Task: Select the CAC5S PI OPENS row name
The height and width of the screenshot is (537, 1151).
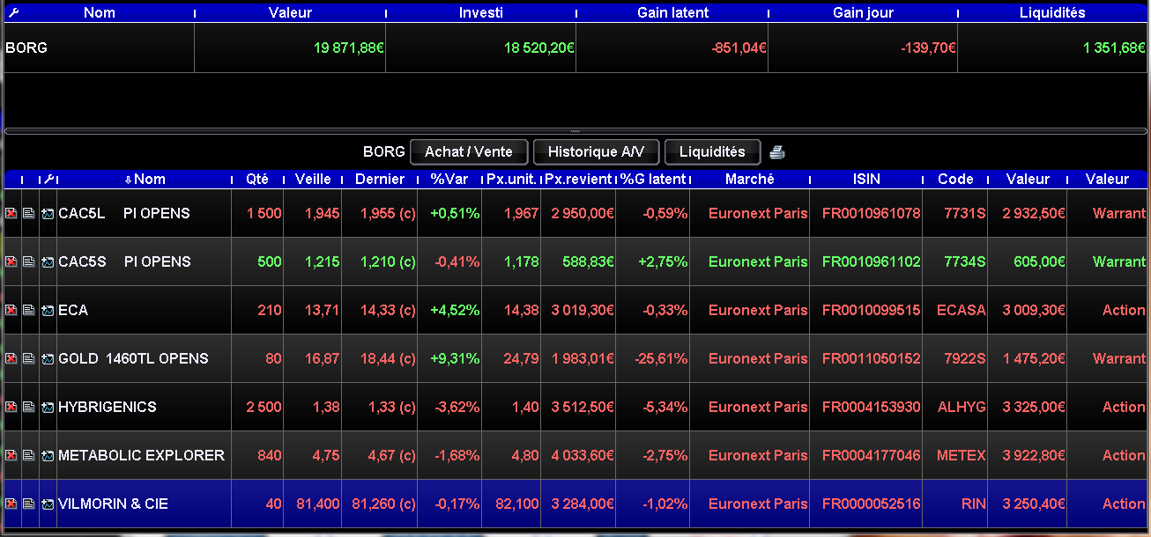Action: point(124,261)
